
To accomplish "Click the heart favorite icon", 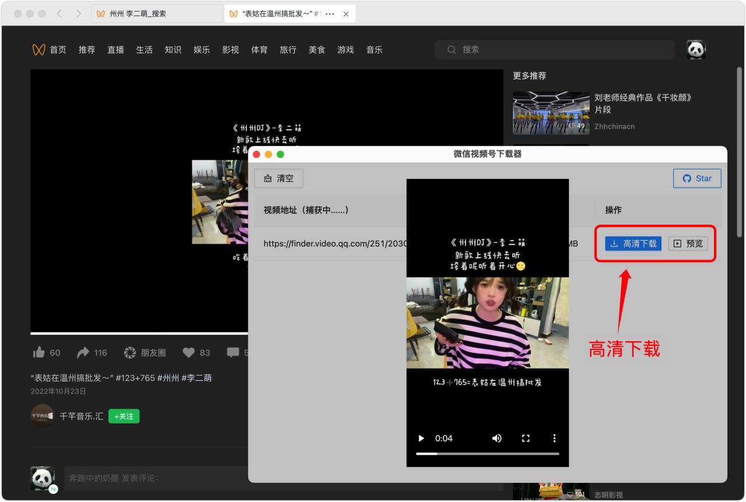I will pyautogui.click(x=188, y=352).
